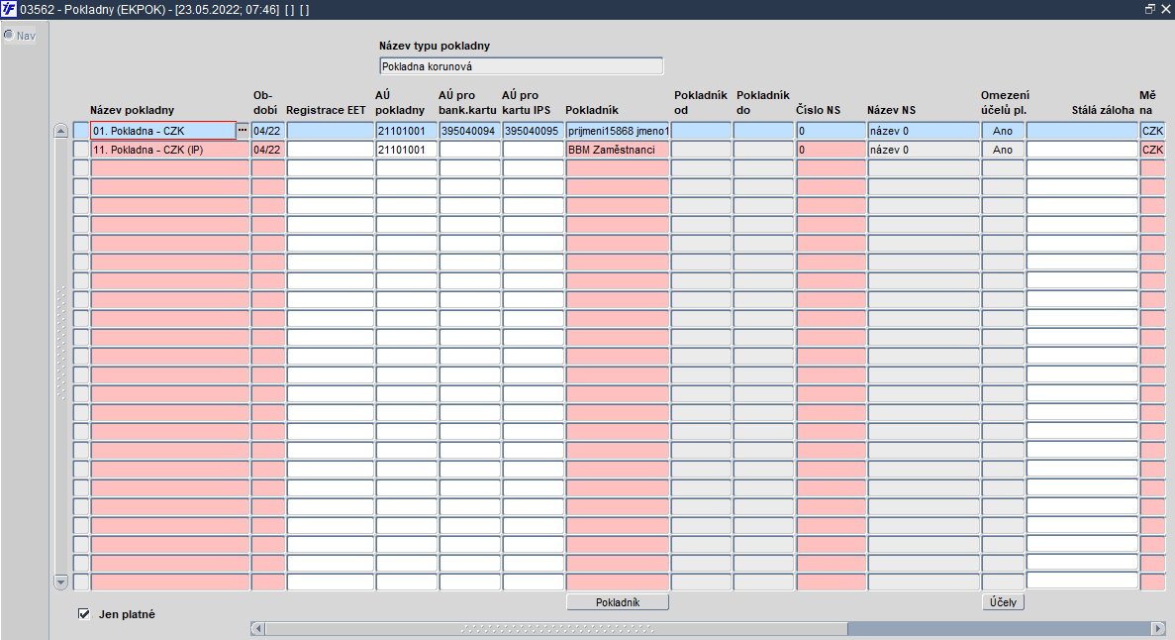Restore the window using title bar icon
Screen dimensions: 1175x640
pos(1150,9)
